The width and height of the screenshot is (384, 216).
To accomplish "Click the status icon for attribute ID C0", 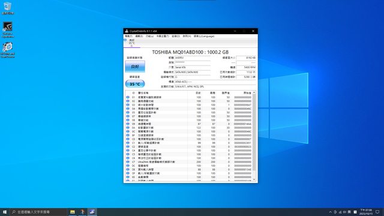I will (128, 139).
